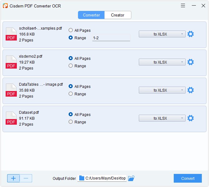Click PDF file icon of schollaert-...xamples.pdf
Viewport: 209px width, 187px height.
pyautogui.click(x=11, y=34)
